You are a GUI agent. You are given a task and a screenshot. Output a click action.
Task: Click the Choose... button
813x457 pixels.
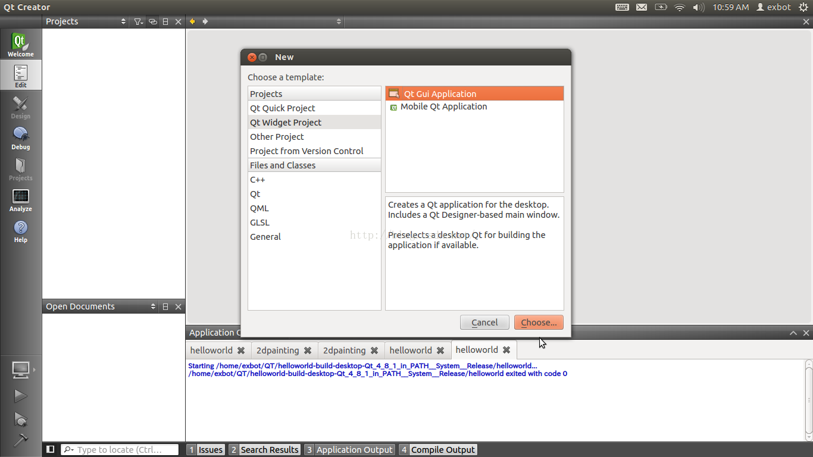click(539, 323)
